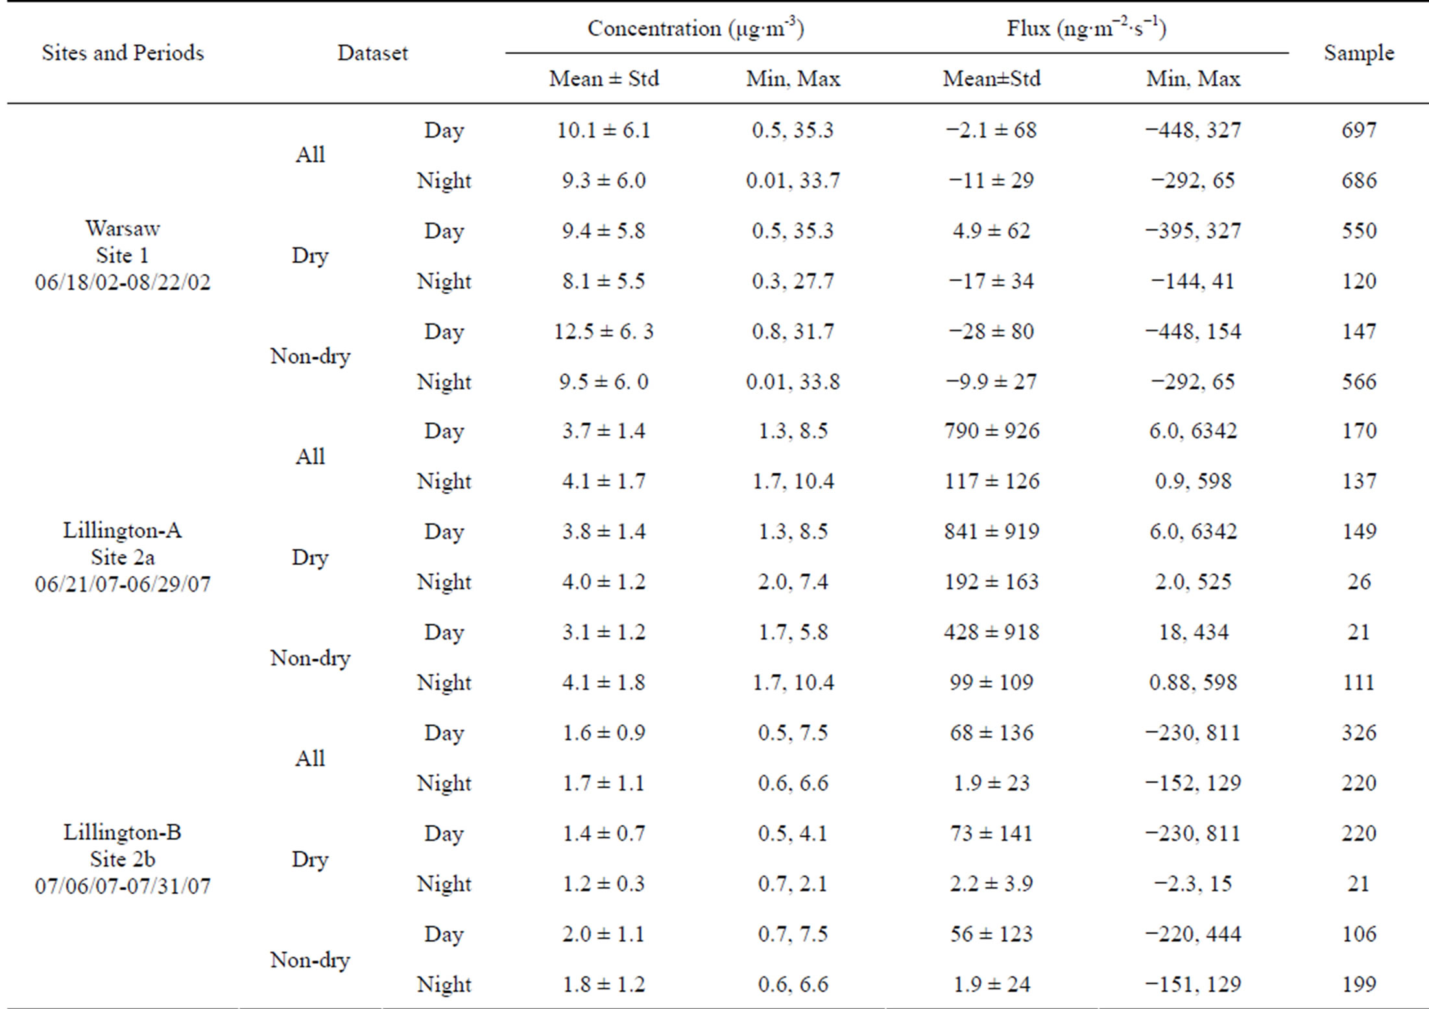Select the Lillington-B All dataset label
Image resolution: width=1429 pixels, height=1009 pixels.
[x=310, y=758]
